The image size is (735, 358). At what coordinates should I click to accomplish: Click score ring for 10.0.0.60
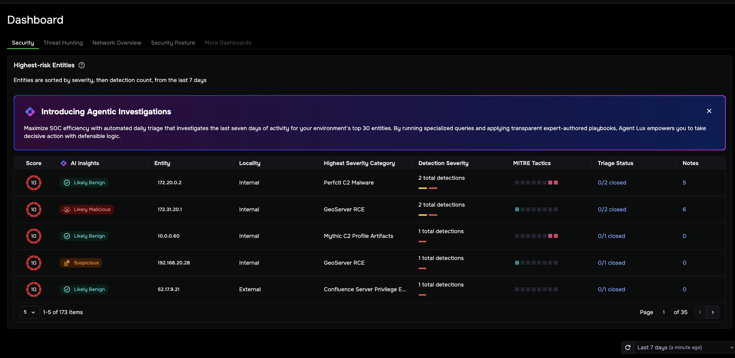pos(34,236)
